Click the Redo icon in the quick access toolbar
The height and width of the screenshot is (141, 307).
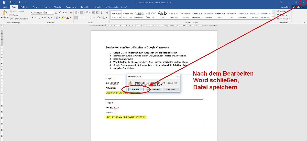tap(19, 2)
